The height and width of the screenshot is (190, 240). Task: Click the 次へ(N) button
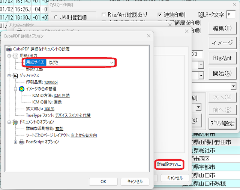click(222, 97)
